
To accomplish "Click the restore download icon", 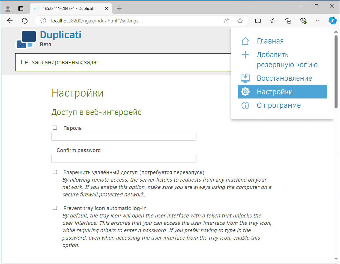I will coord(245,78).
